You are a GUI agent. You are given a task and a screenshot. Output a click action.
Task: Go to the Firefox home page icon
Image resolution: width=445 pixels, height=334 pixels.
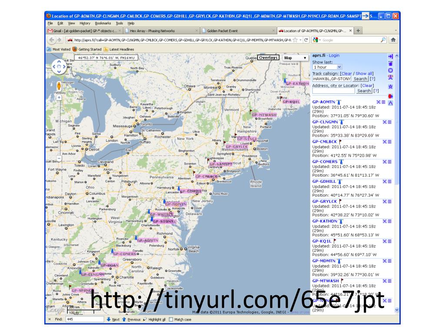click(x=393, y=40)
